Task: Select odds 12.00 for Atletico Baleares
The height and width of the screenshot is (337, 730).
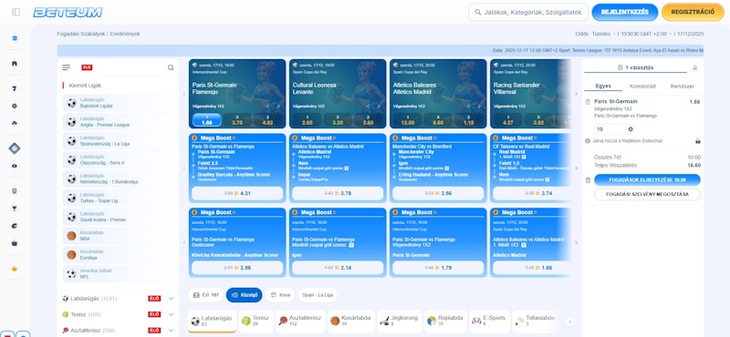Action: [x=407, y=120]
